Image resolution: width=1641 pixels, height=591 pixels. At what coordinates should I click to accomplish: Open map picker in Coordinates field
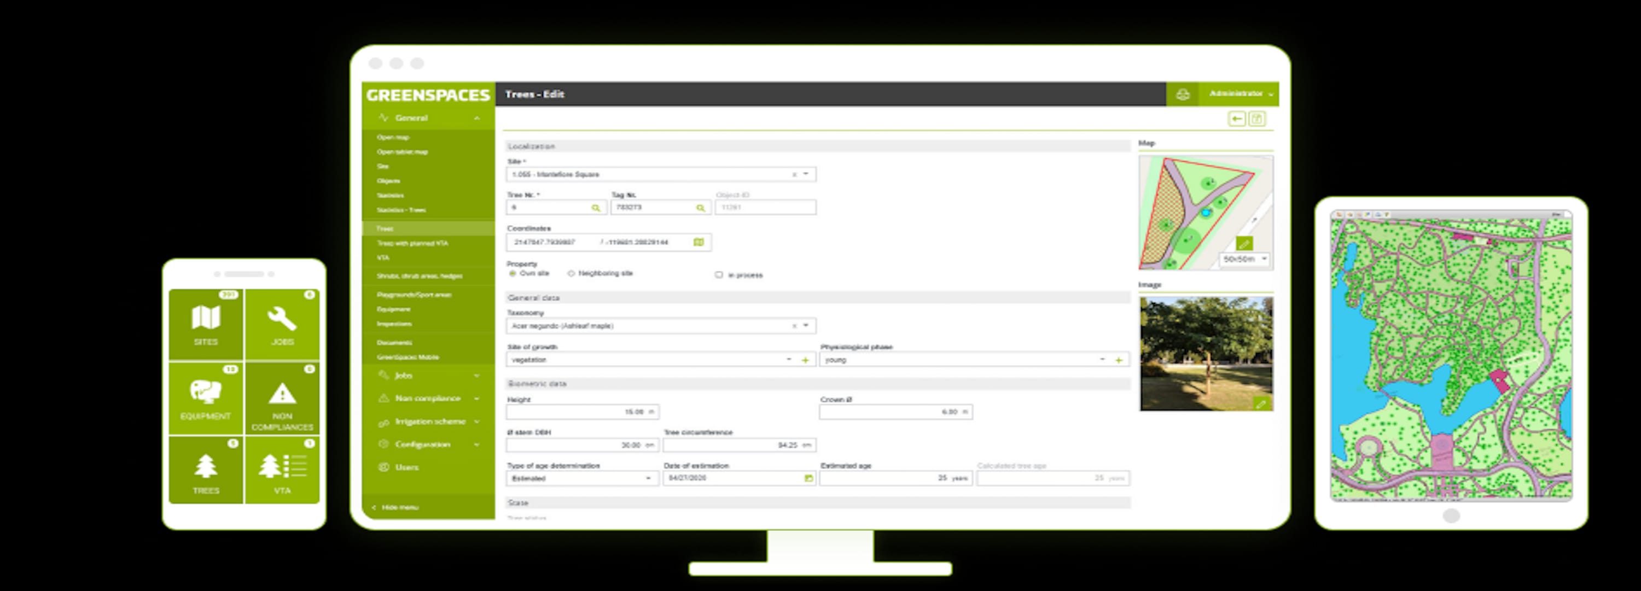tap(699, 242)
